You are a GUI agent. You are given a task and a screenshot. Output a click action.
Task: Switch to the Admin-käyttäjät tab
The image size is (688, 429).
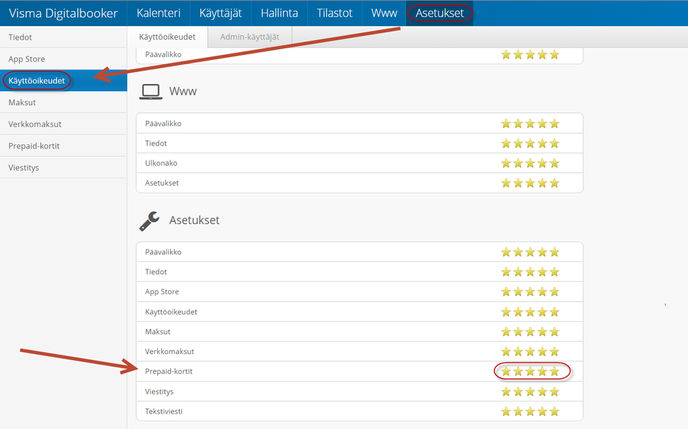250,37
